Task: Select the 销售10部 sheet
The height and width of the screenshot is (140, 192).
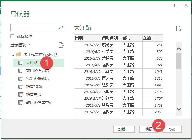Action: (34, 86)
